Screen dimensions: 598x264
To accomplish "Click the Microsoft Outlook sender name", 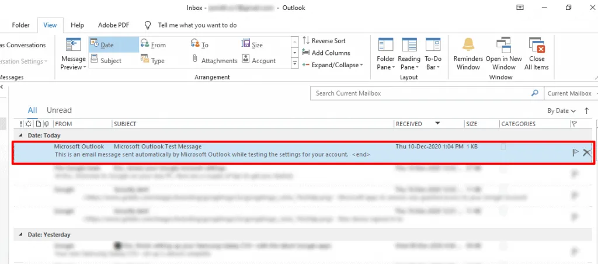I will [x=79, y=147].
